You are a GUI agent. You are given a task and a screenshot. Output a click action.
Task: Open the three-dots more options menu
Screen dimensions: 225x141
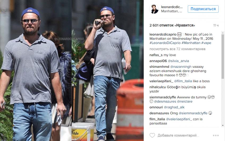click(216, 135)
